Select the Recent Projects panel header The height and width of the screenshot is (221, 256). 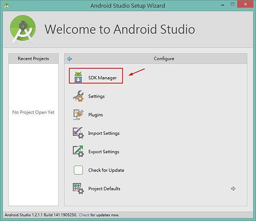pyautogui.click(x=33, y=58)
